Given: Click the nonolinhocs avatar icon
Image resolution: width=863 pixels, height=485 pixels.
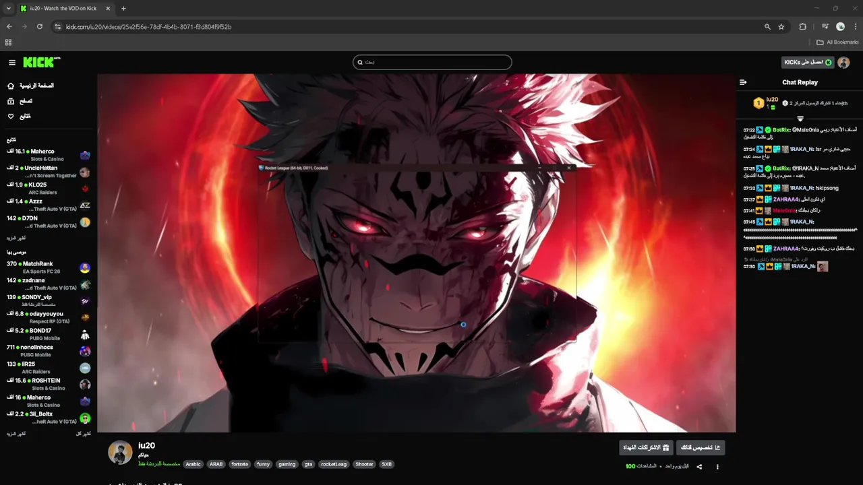Looking at the screenshot, I should (x=85, y=351).
